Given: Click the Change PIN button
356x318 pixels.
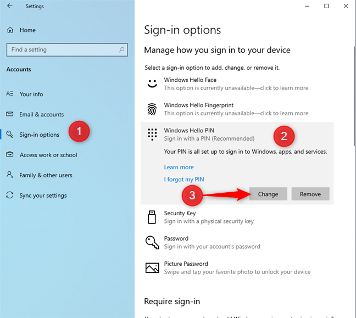Looking at the screenshot, I should pos(268,194).
